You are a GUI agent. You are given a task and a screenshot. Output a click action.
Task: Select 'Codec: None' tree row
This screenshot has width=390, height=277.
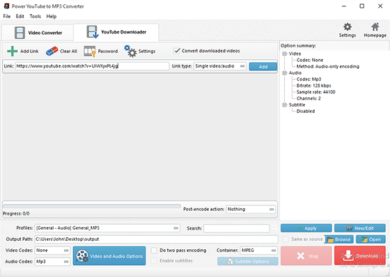point(310,60)
